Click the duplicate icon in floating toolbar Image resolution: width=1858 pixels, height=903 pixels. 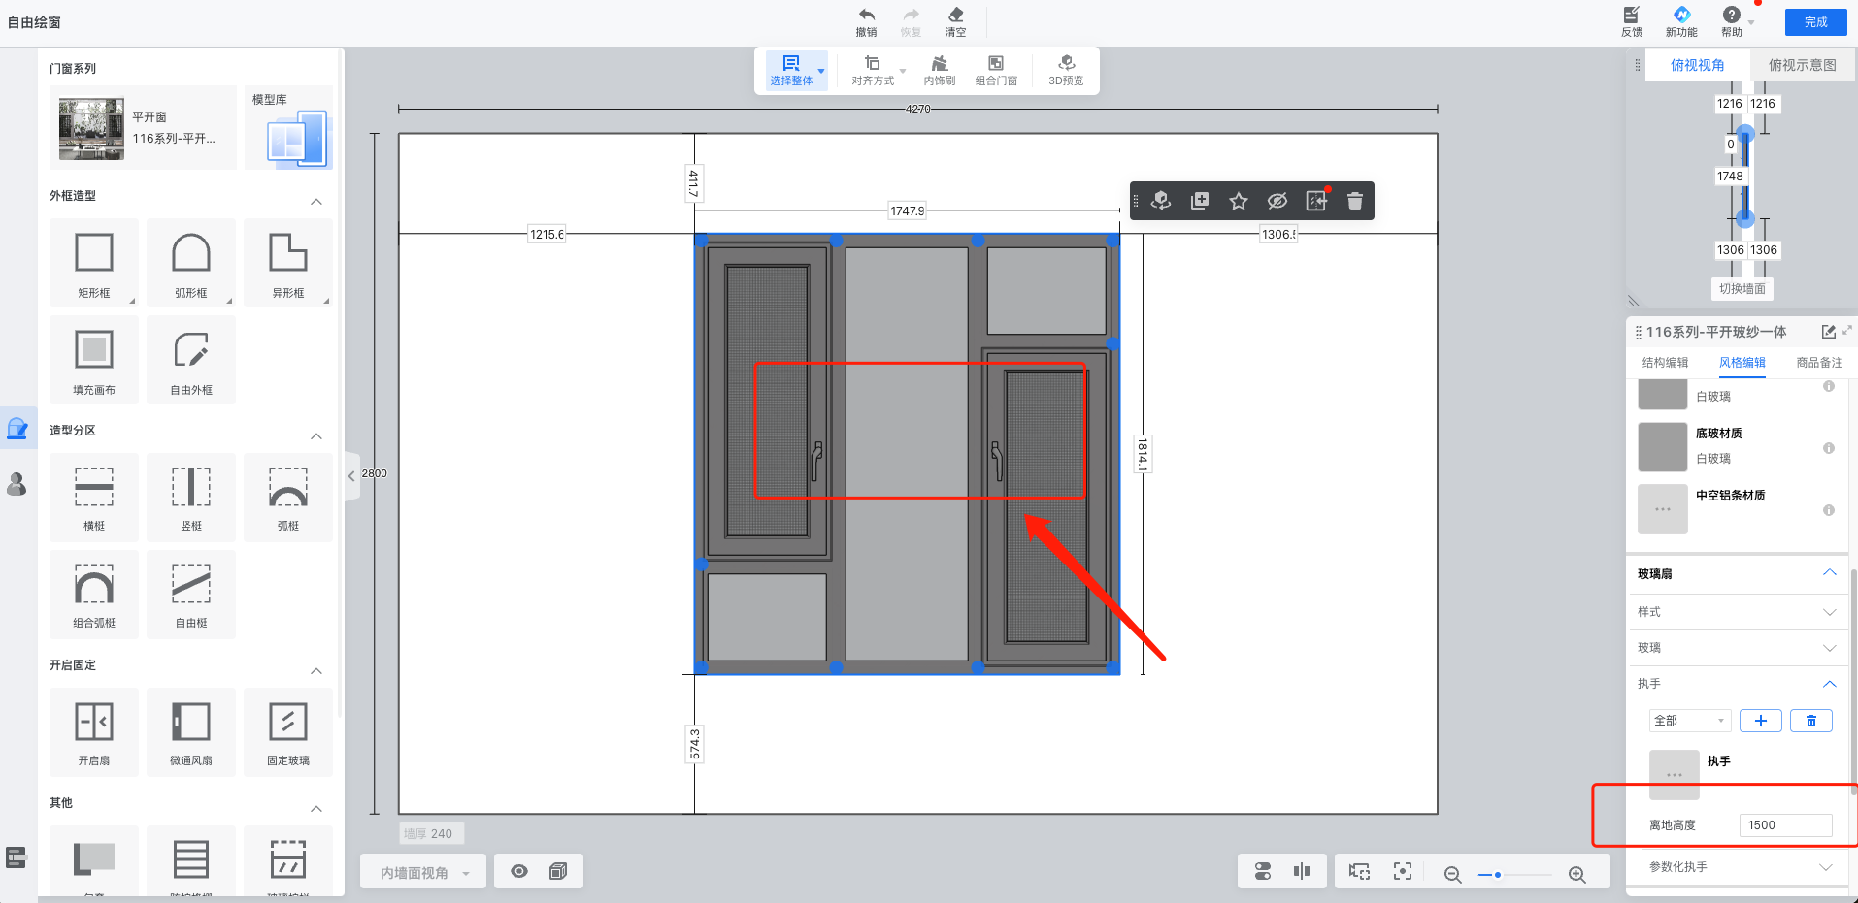[1200, 201]
